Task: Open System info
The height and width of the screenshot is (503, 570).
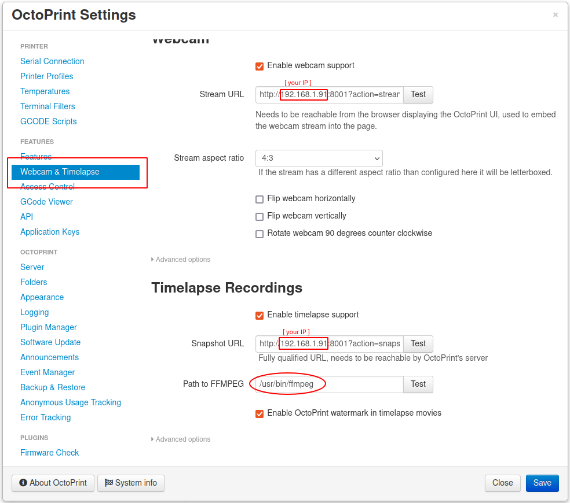Action: [x=131, y=483]
